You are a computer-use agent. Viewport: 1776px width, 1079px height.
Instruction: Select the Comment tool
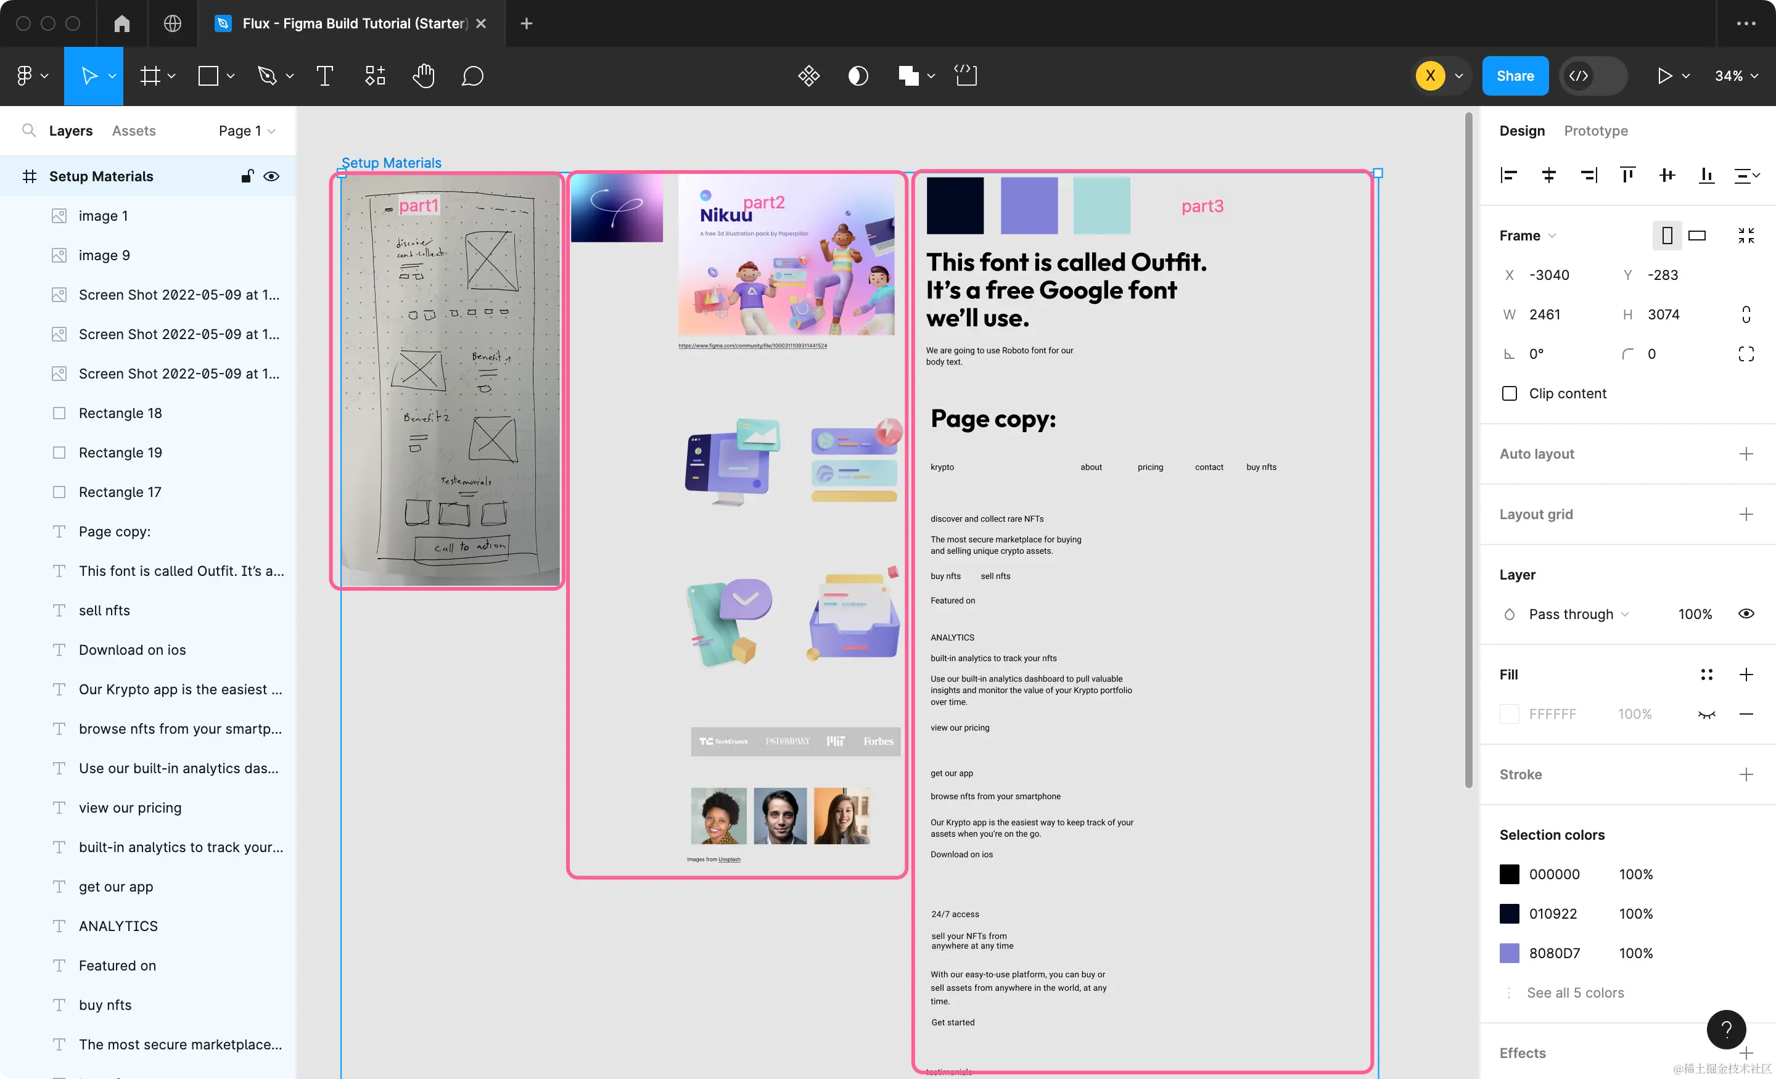[x=472, y=76]
